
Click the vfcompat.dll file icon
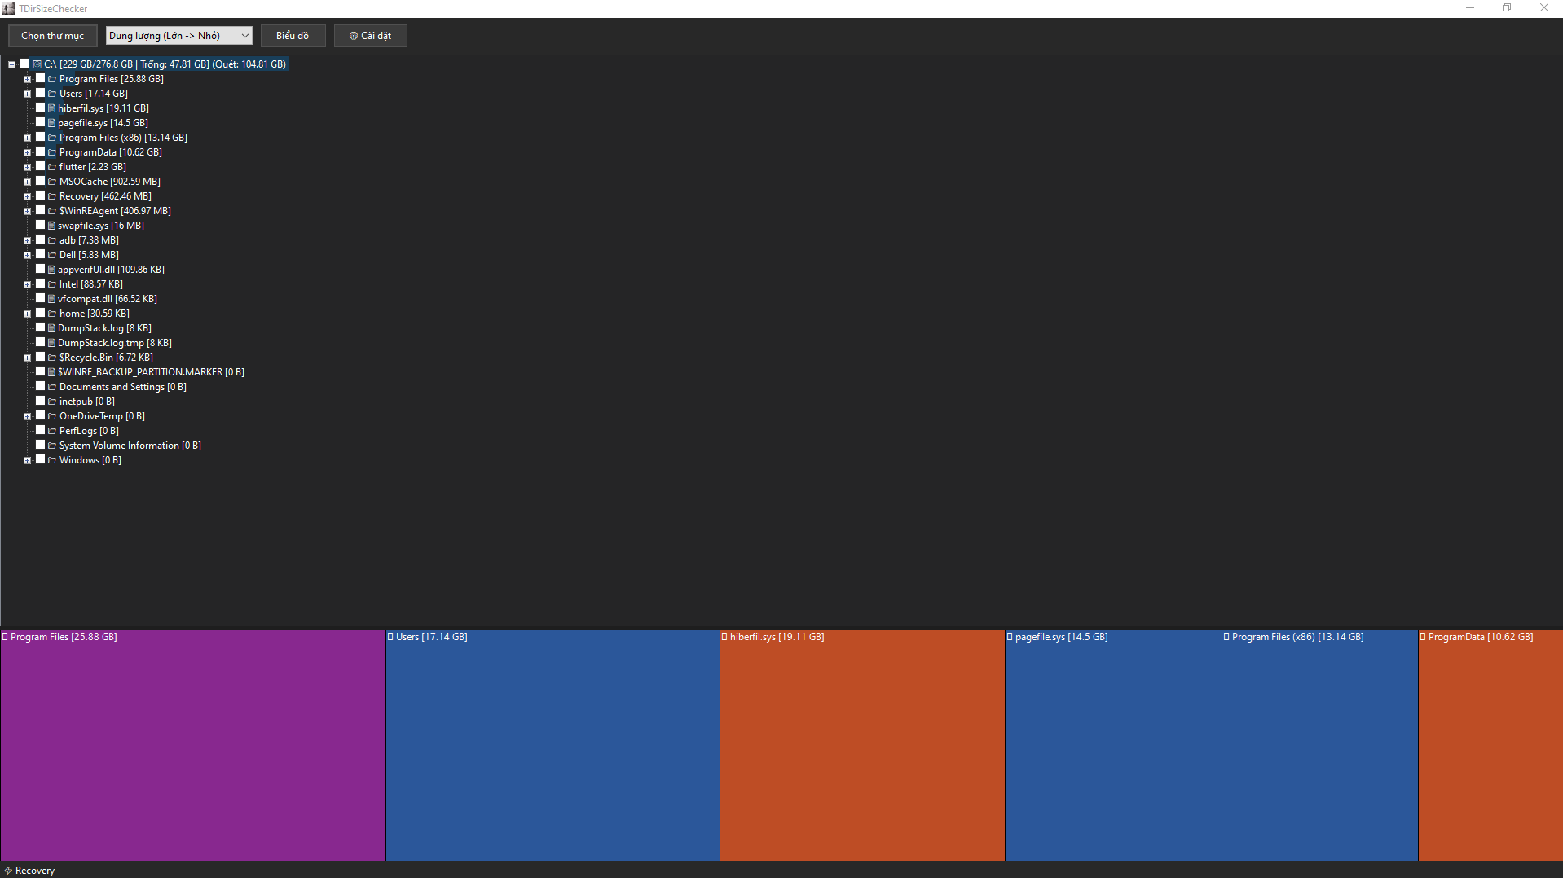[52, 299]
